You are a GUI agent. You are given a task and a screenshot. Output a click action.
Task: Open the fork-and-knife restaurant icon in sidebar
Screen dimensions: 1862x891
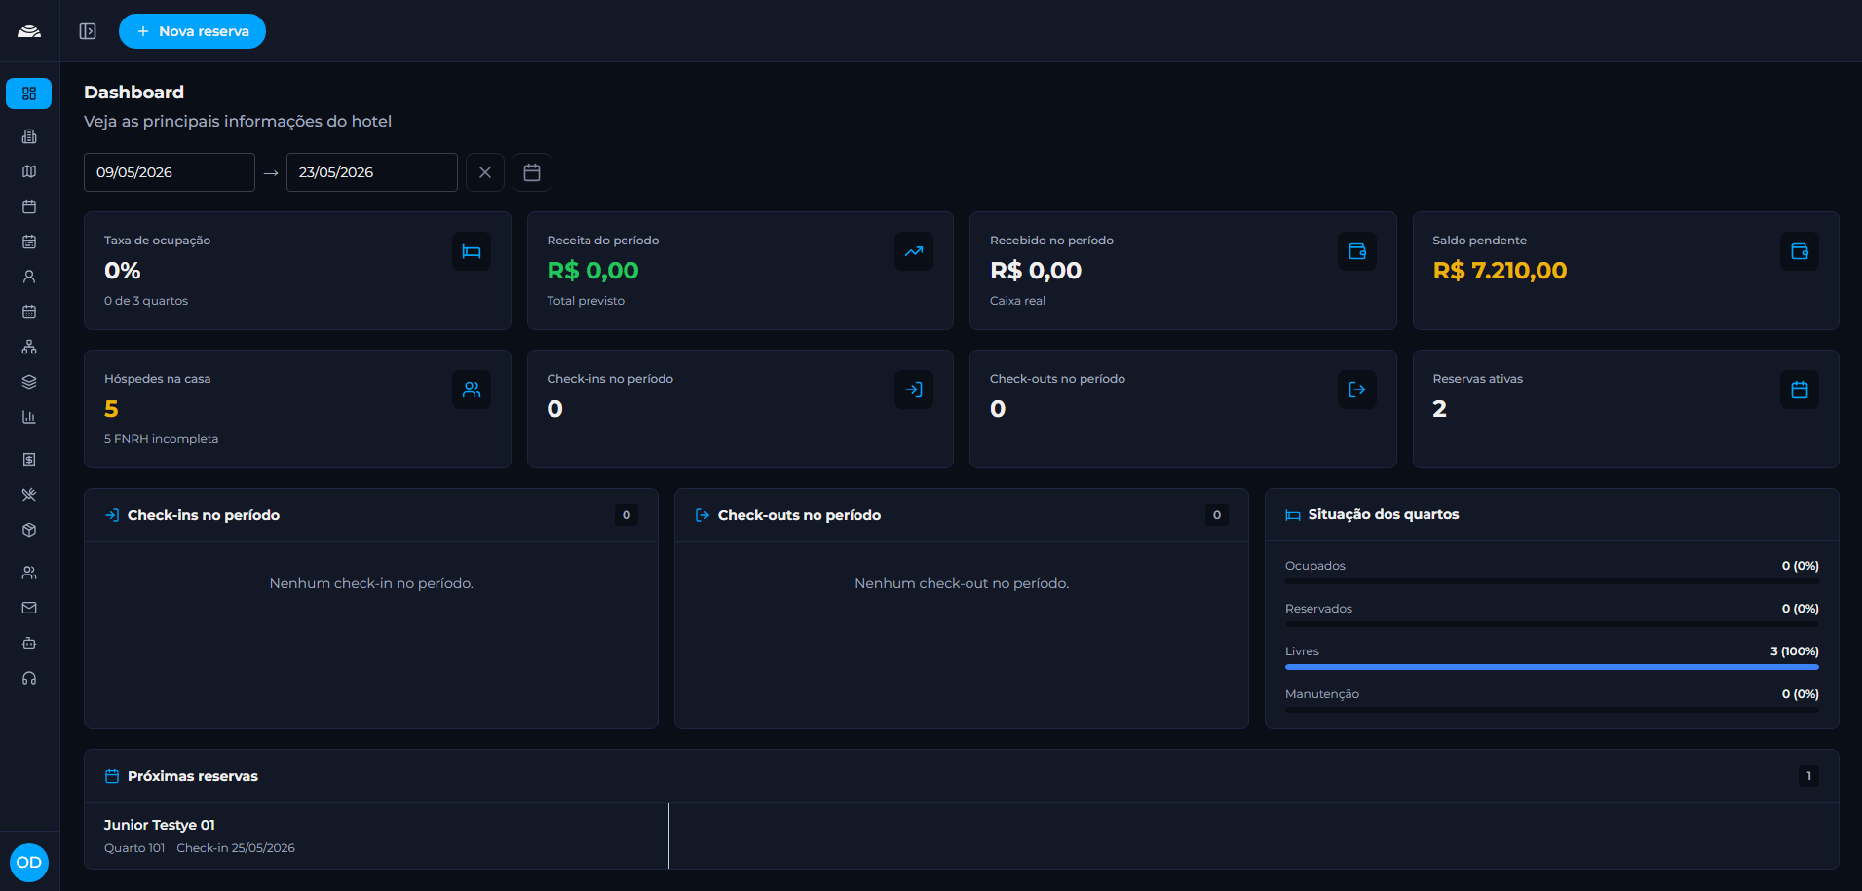click(29, 495)
